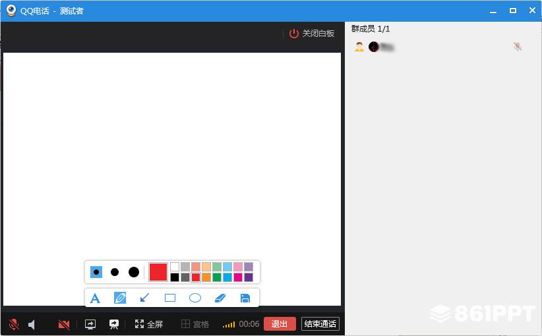This screenshot has height=336, width=542.
Task: Pick the orange color swatch
Action: (x=206, y=277)
